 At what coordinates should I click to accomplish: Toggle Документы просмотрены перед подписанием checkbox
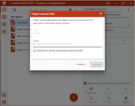tap(85, 83)
